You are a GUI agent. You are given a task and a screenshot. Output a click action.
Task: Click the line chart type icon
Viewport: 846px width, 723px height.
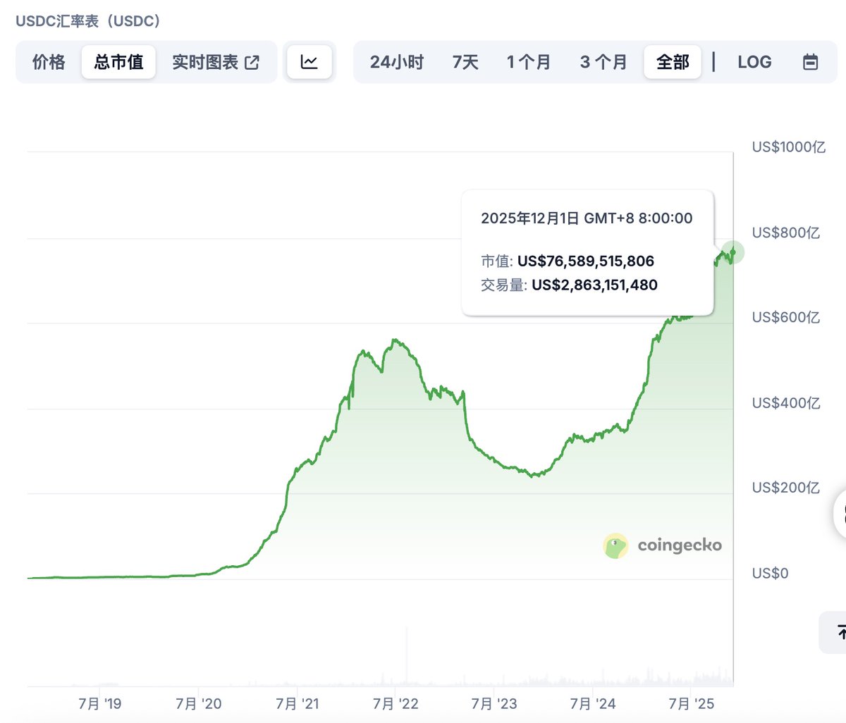309,62
